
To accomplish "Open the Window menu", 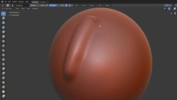I will pos(21,2).
